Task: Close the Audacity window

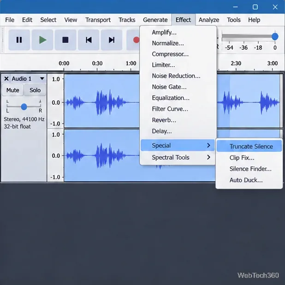Action: click(275, 7)
